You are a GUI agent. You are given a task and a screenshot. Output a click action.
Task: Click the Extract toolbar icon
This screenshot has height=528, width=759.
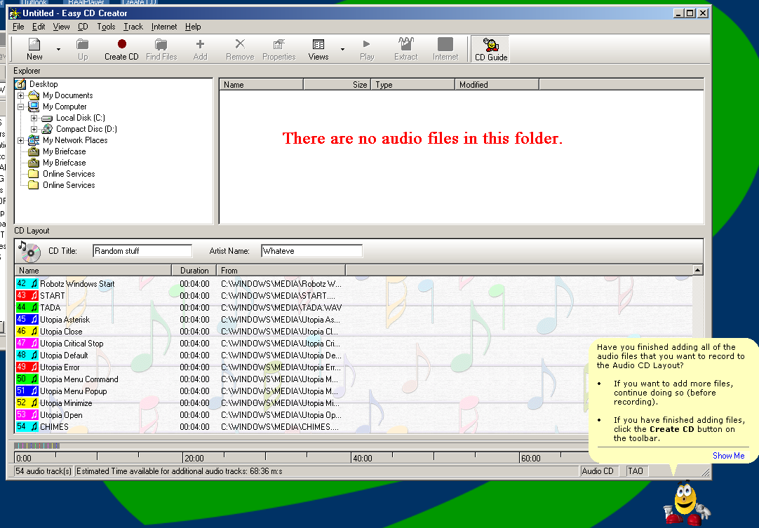pos(405,48)
